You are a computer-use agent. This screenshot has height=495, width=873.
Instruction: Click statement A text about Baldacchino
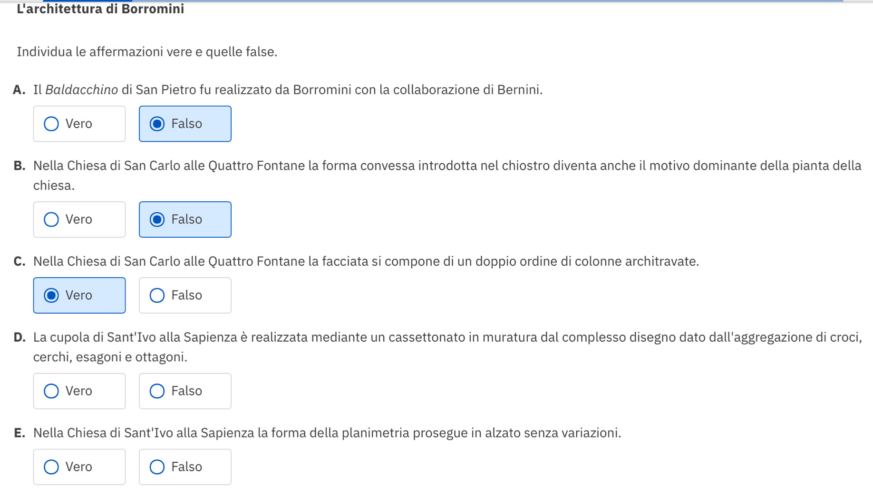coord(288,90)
